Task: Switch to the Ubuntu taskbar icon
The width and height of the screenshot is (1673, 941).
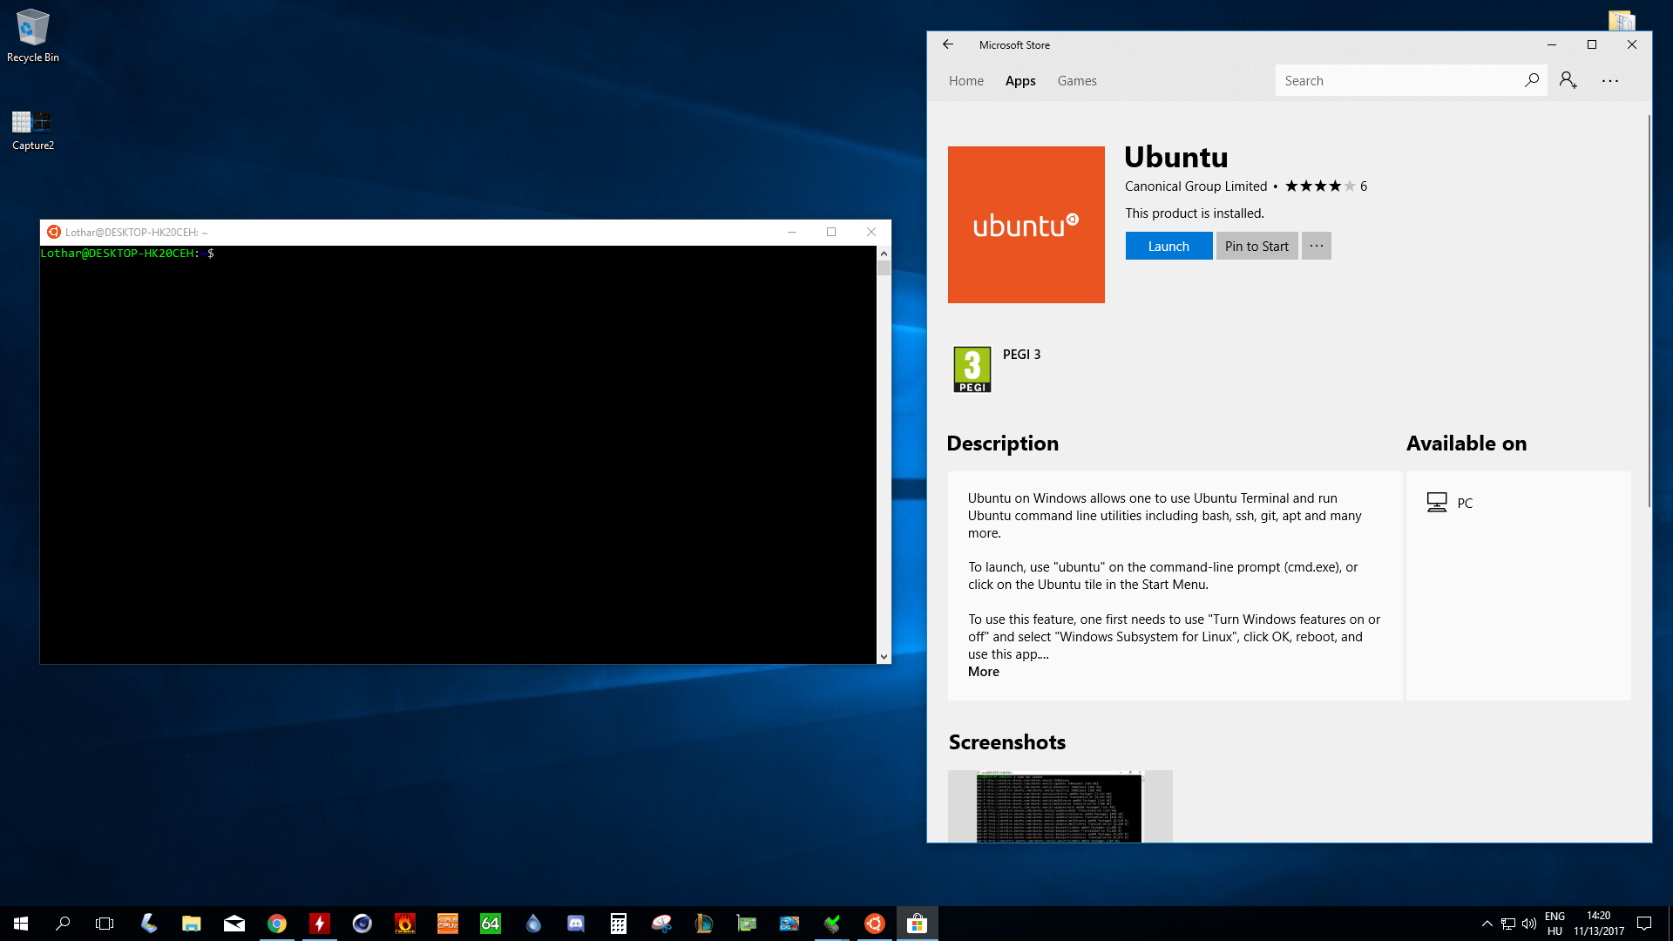Action: 875,924
